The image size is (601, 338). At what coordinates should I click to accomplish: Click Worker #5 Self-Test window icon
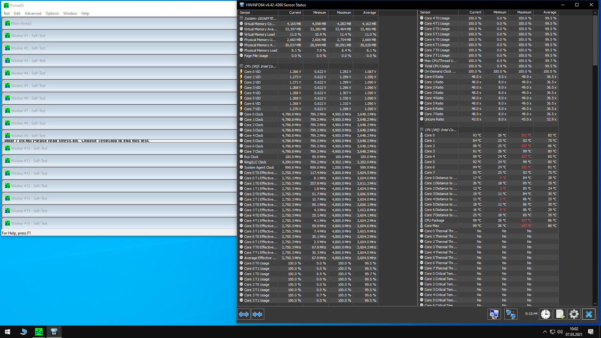[7, 86]
